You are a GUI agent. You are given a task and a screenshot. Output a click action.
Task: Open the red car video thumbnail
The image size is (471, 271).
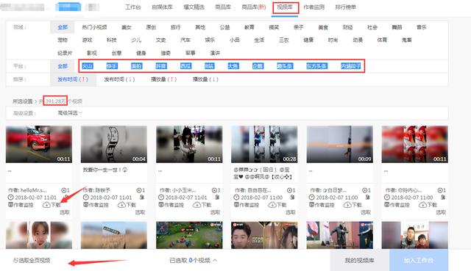click(x=39, y=144)
